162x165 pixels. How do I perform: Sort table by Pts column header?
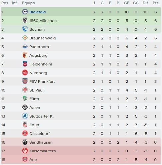155,3
